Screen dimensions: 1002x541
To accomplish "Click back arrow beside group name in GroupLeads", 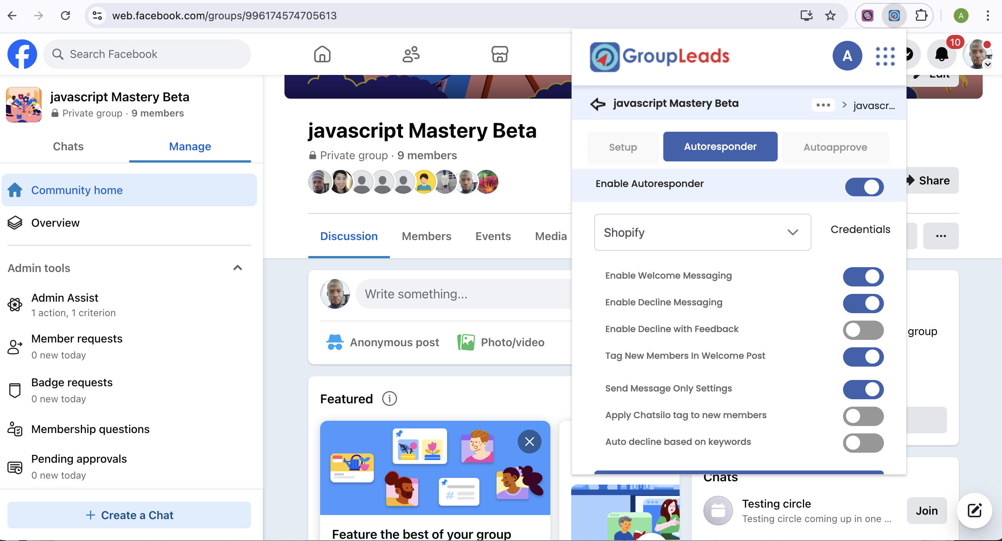I will click(598, 104).
